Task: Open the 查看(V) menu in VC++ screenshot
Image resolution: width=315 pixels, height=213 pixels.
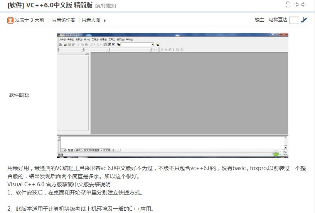Action: click(x=79, y=39)
